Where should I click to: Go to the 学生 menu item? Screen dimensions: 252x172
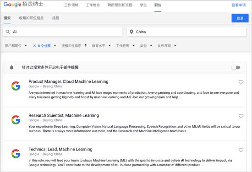pos(143,5)
